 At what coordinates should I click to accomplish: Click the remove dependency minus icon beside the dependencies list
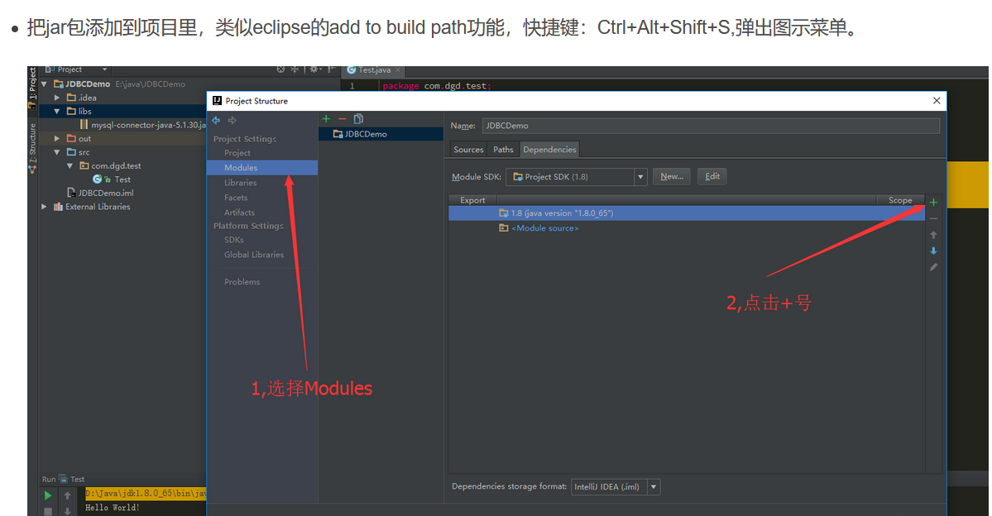pyautogui.click(x=933, y=219)
